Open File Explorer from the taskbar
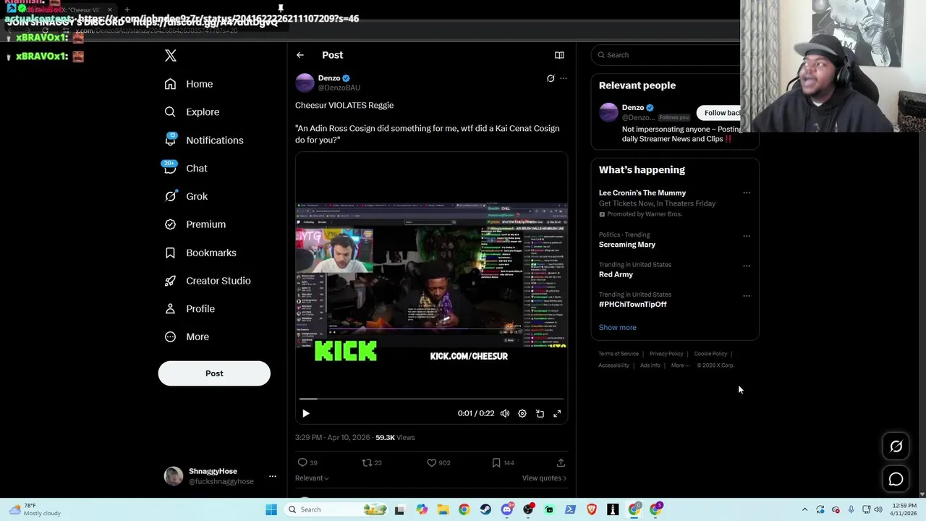926x521 pixels. [443, 509]
